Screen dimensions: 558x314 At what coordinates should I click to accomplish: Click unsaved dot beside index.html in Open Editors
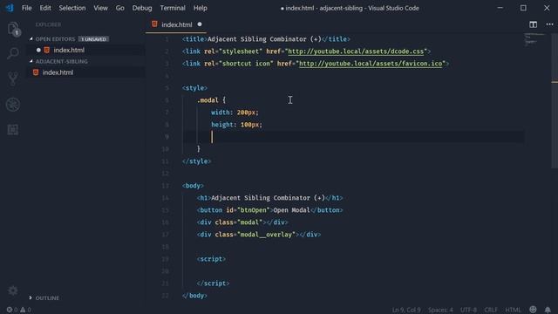pos(38,50)
